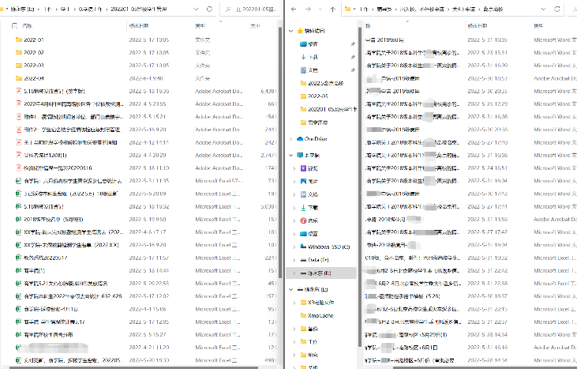Open the 2022-04 folder in left list
This screenshot has width=577, height=369.
[33, 79]
